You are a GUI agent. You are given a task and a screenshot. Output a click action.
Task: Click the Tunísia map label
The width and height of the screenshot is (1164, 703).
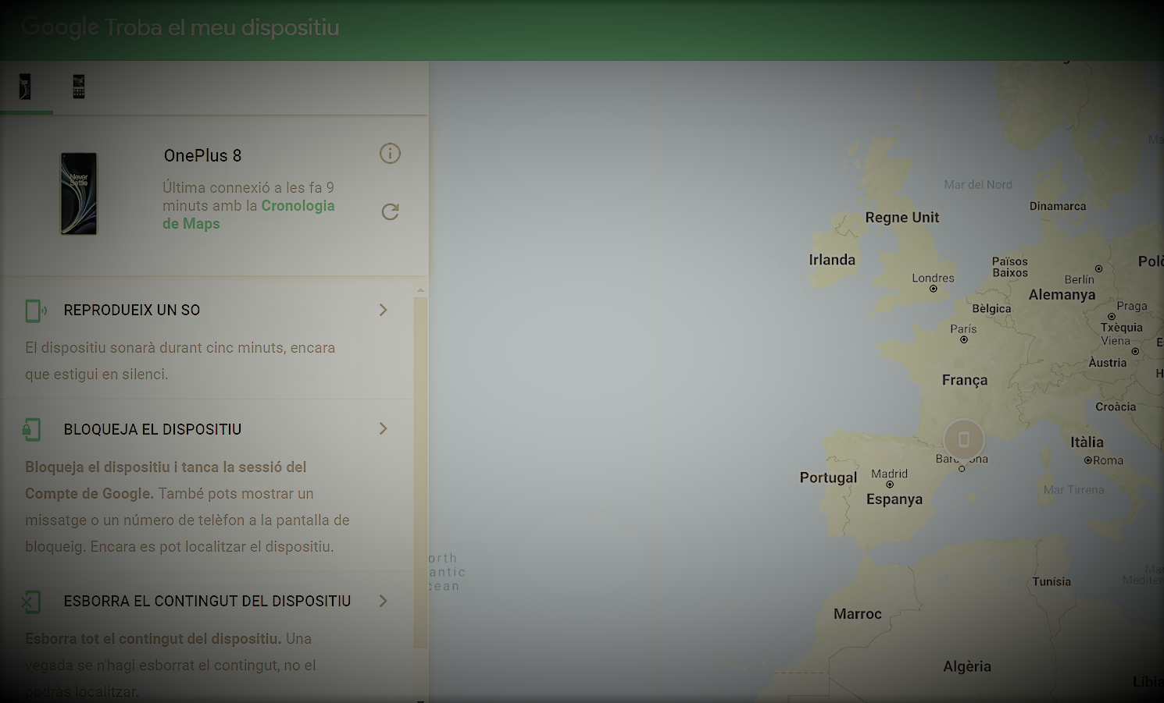pyautogui.click(x=1052, y=581)
